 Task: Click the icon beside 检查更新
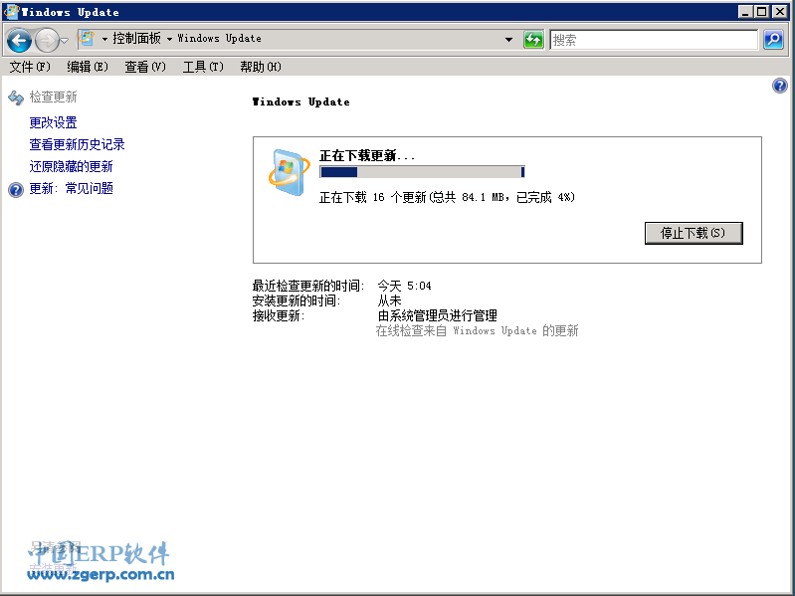click(x=16, y=98)
